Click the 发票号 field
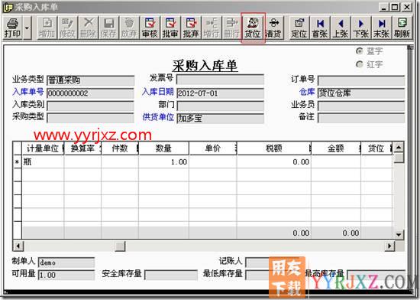This screenshot has width=420, height=300. coord(220,80)
